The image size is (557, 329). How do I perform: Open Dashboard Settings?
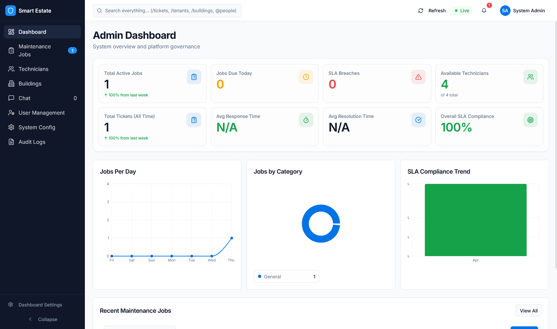click(x=40, y=304)
